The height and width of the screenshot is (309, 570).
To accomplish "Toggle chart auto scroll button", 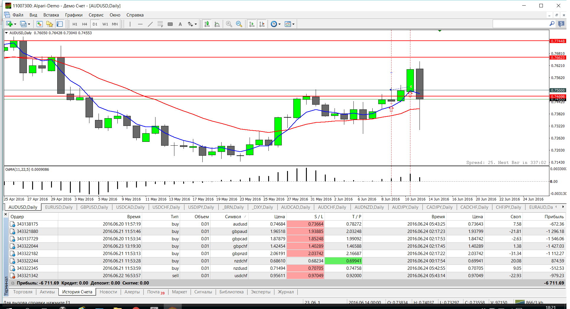I will (252, 24).
